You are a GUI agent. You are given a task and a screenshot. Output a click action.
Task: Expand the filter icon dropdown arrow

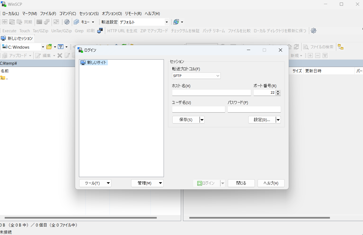pos(66,47)
